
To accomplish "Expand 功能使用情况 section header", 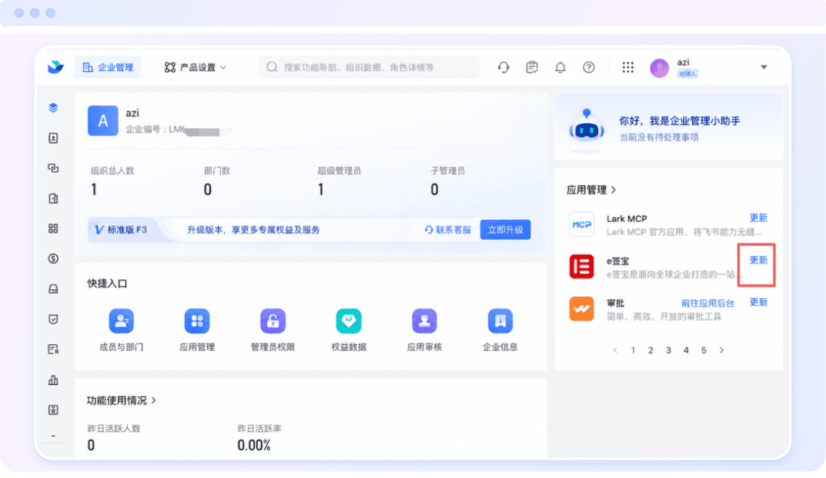I will tap(121, 401).
